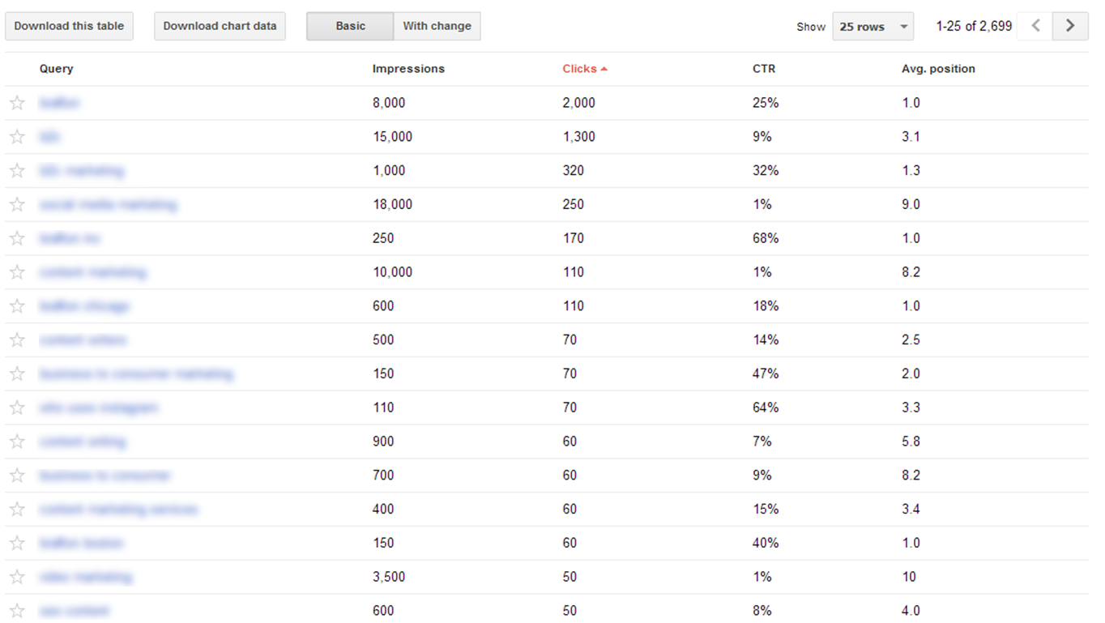Toggle the Clicks column sort direction
Viewport: 1105px width, 623px height.
coord(584,68)
